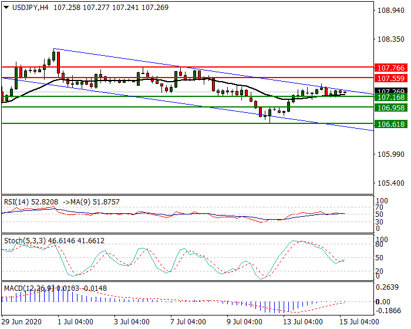The image size is (411, 329).
Task: Click the 1 Jul 04:00 time label
Action: tap(75, 322)
